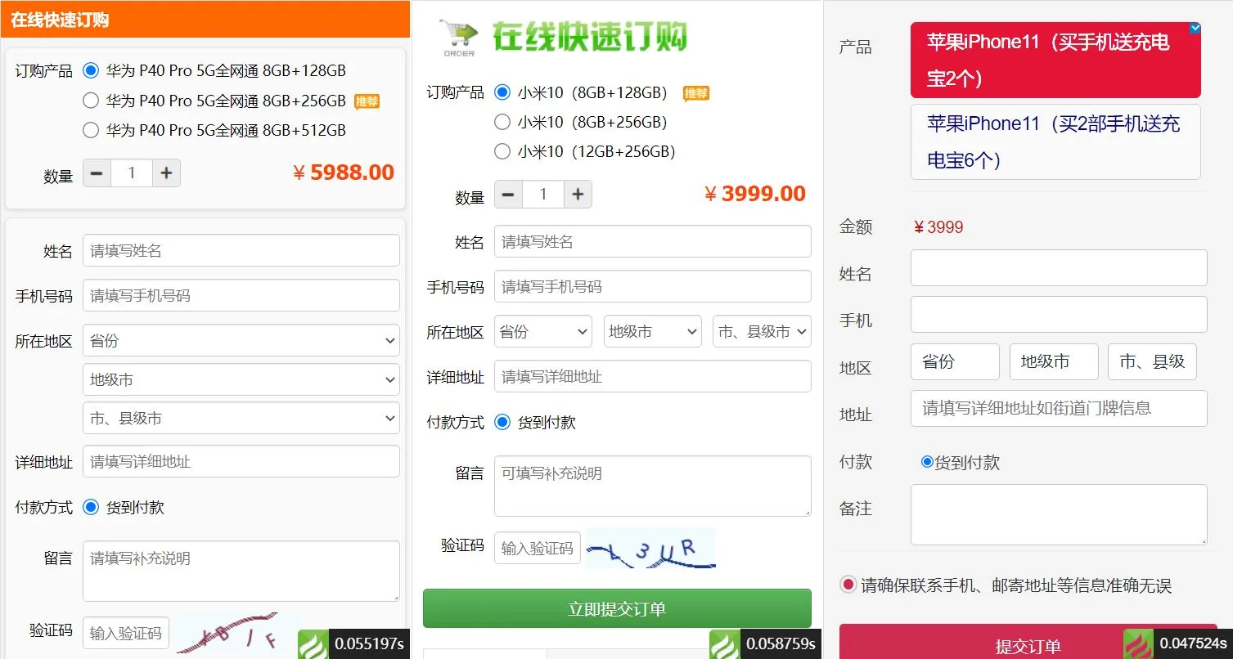
Task: Increase Xiaomi 10 quantity with plus button
Action: [578, 195]
